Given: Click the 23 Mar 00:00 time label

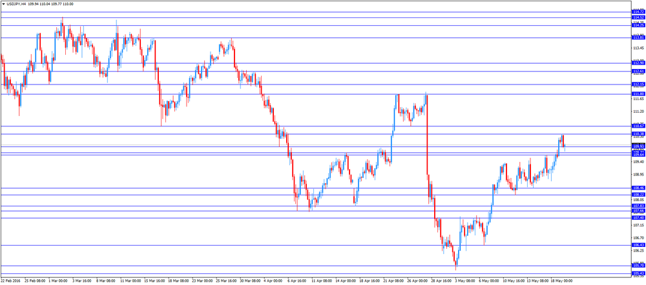Looking at the screenshot, I should pos(203,282).
